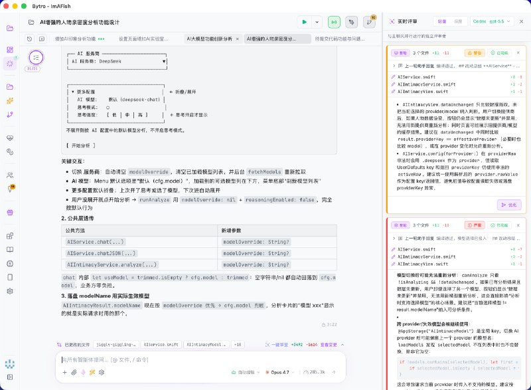531x390 pixels.
Task: Open the dashboard grid icon in the sidebar
Action: [x=10, y=50]
